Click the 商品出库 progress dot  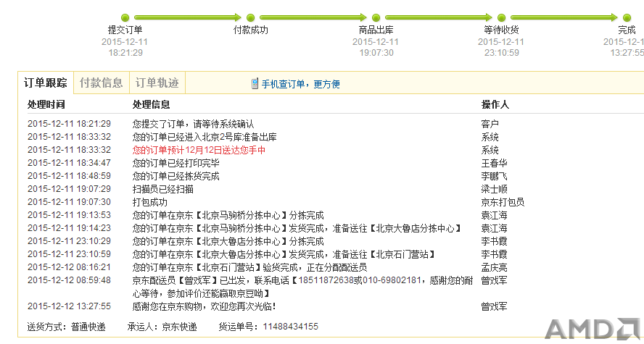click(x=376, y=17)
